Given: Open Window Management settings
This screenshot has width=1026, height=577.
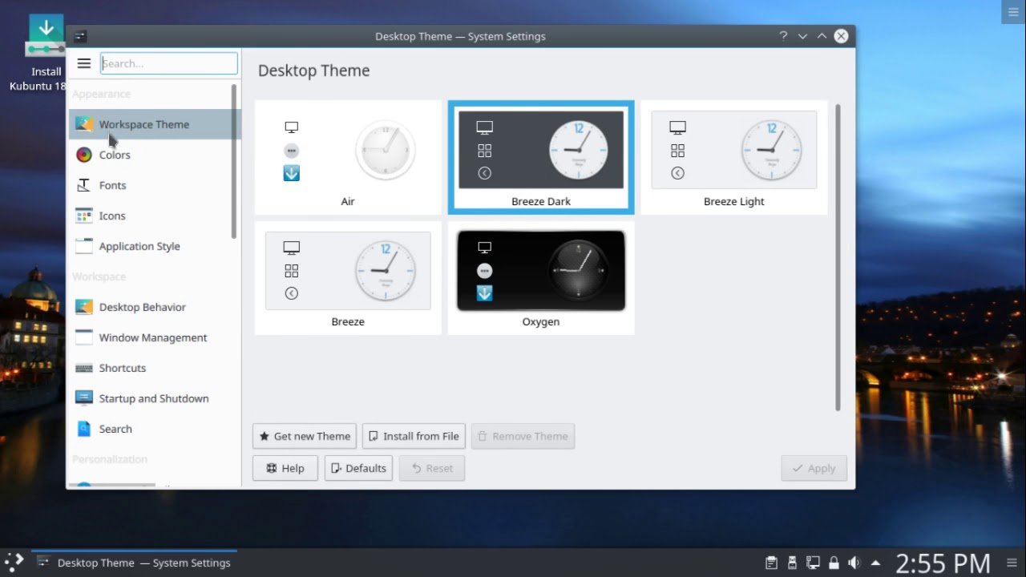Looking at the screenshot, I should pyautogui.click(x=153, y=337).
